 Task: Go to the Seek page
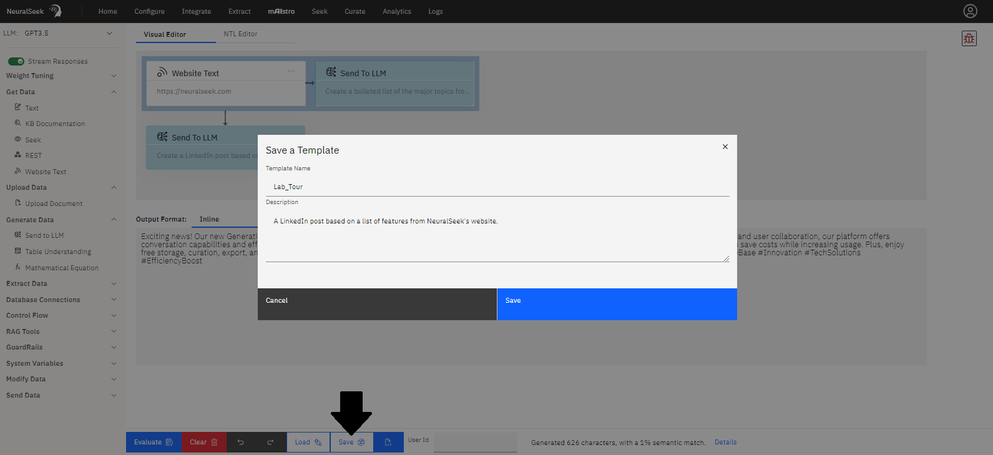(320, 11)
